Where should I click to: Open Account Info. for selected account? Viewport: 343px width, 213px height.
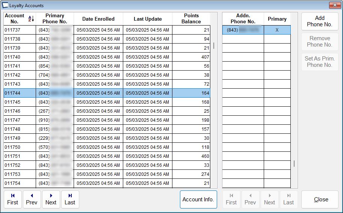[x=198, y=199]
